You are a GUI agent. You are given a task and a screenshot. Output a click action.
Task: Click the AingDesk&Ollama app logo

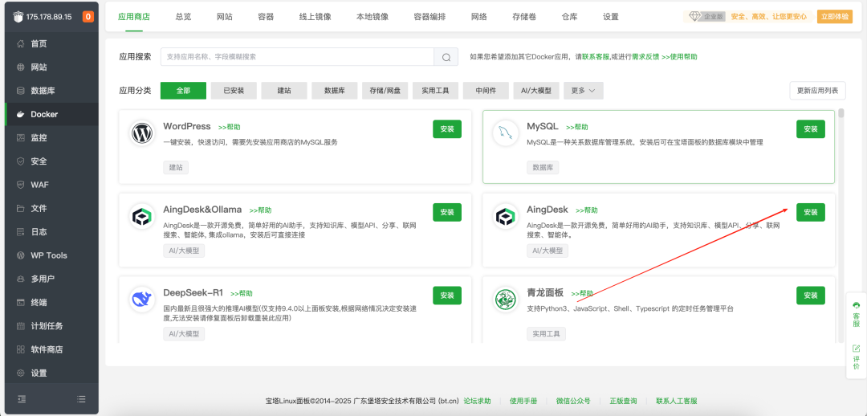tap(143, 216)
